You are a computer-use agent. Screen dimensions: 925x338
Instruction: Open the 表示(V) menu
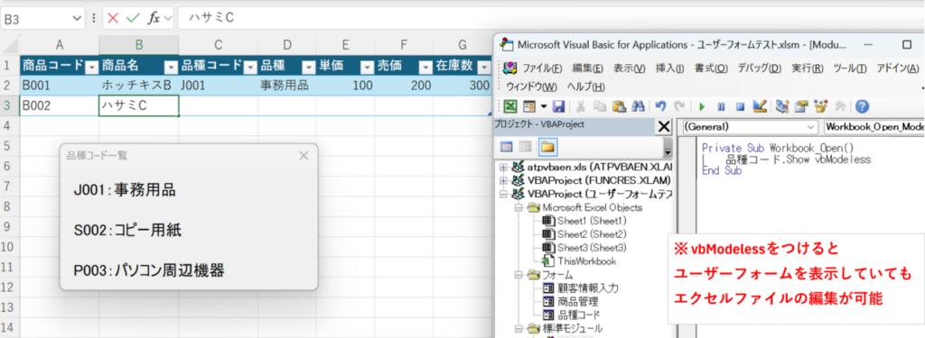(630, 69)
